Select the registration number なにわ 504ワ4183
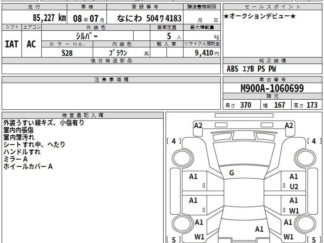 [149, 18]
